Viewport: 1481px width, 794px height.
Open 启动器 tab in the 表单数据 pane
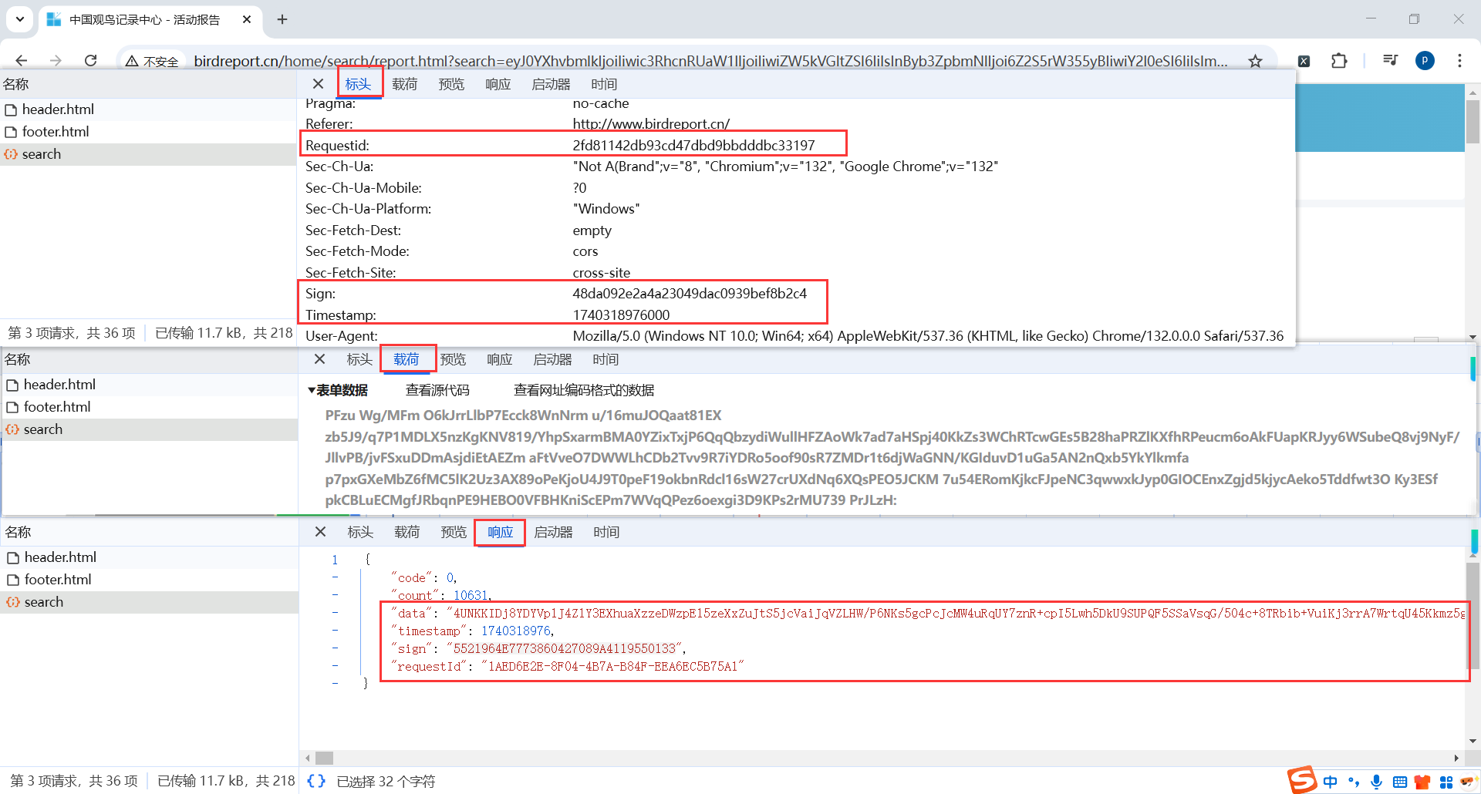[552, 359]
